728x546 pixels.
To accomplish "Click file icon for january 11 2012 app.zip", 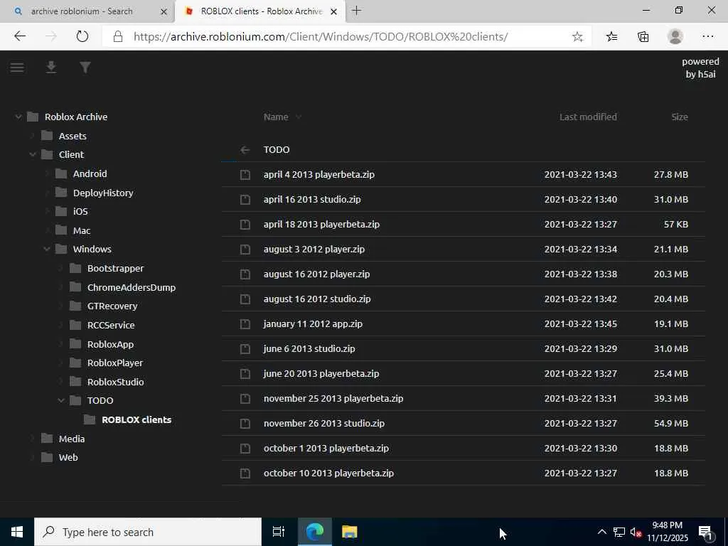I will (245, 324).
